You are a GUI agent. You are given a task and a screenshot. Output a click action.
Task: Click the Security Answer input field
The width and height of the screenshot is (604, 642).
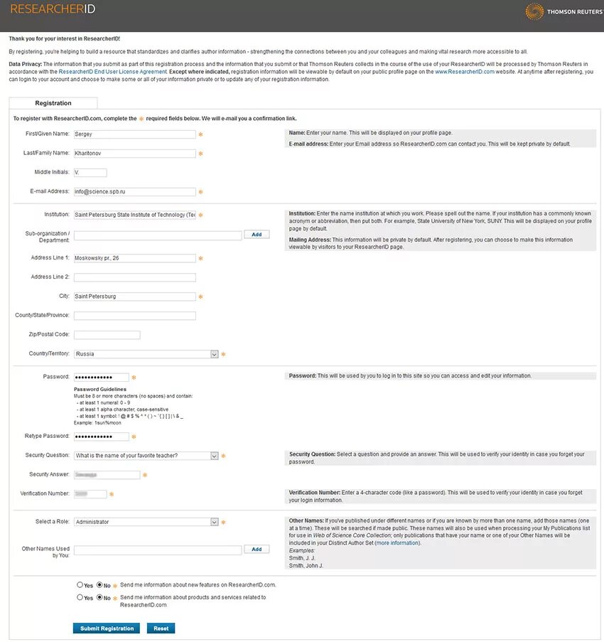106,474
